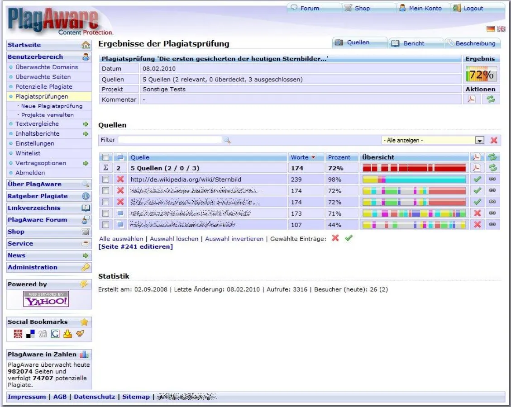Click the PDF export icon under Aktionen
The height and width of the screenshot is (407, 511).
(471, 99)
